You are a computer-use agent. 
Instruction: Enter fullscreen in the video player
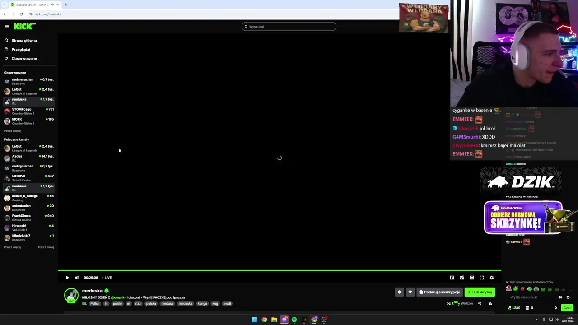(x=482, y=278)
